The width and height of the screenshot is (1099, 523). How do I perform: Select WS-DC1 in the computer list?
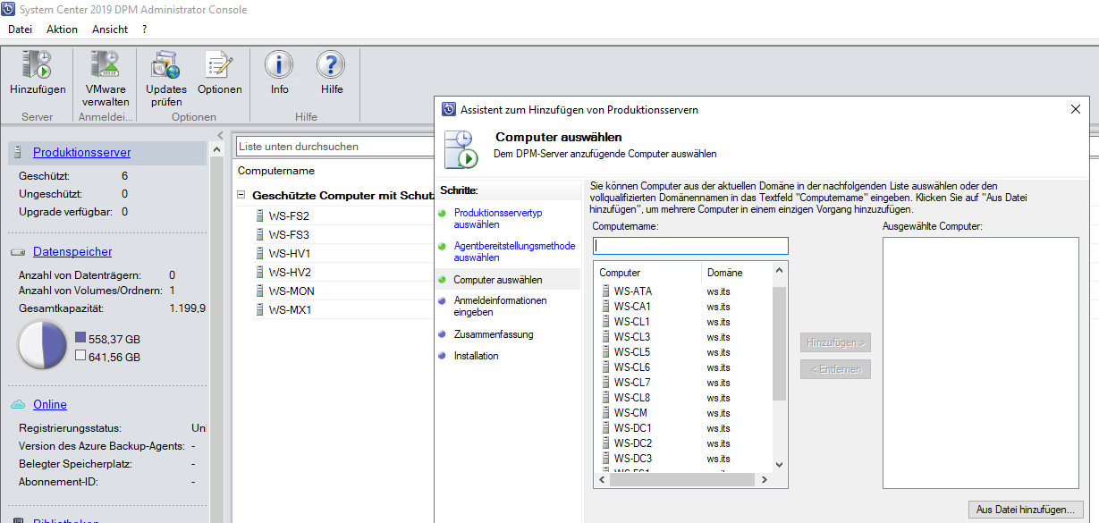pyautogui.click(x=633, y=428)
